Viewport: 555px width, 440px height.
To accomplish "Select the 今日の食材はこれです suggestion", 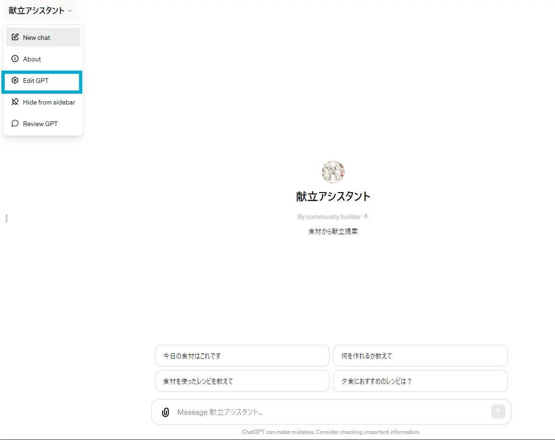I will (x=242, y=355).
